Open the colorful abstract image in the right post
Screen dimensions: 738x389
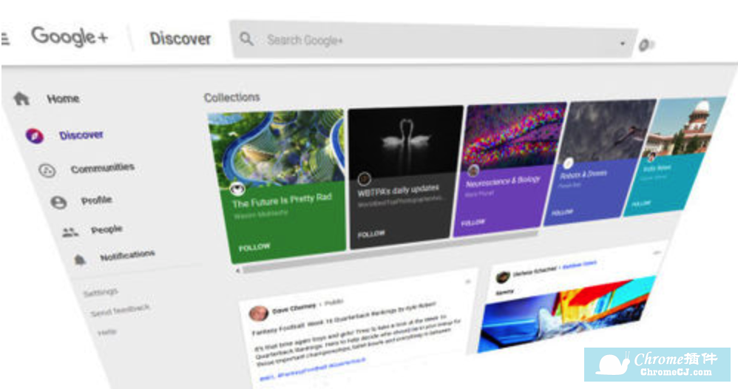566,314
